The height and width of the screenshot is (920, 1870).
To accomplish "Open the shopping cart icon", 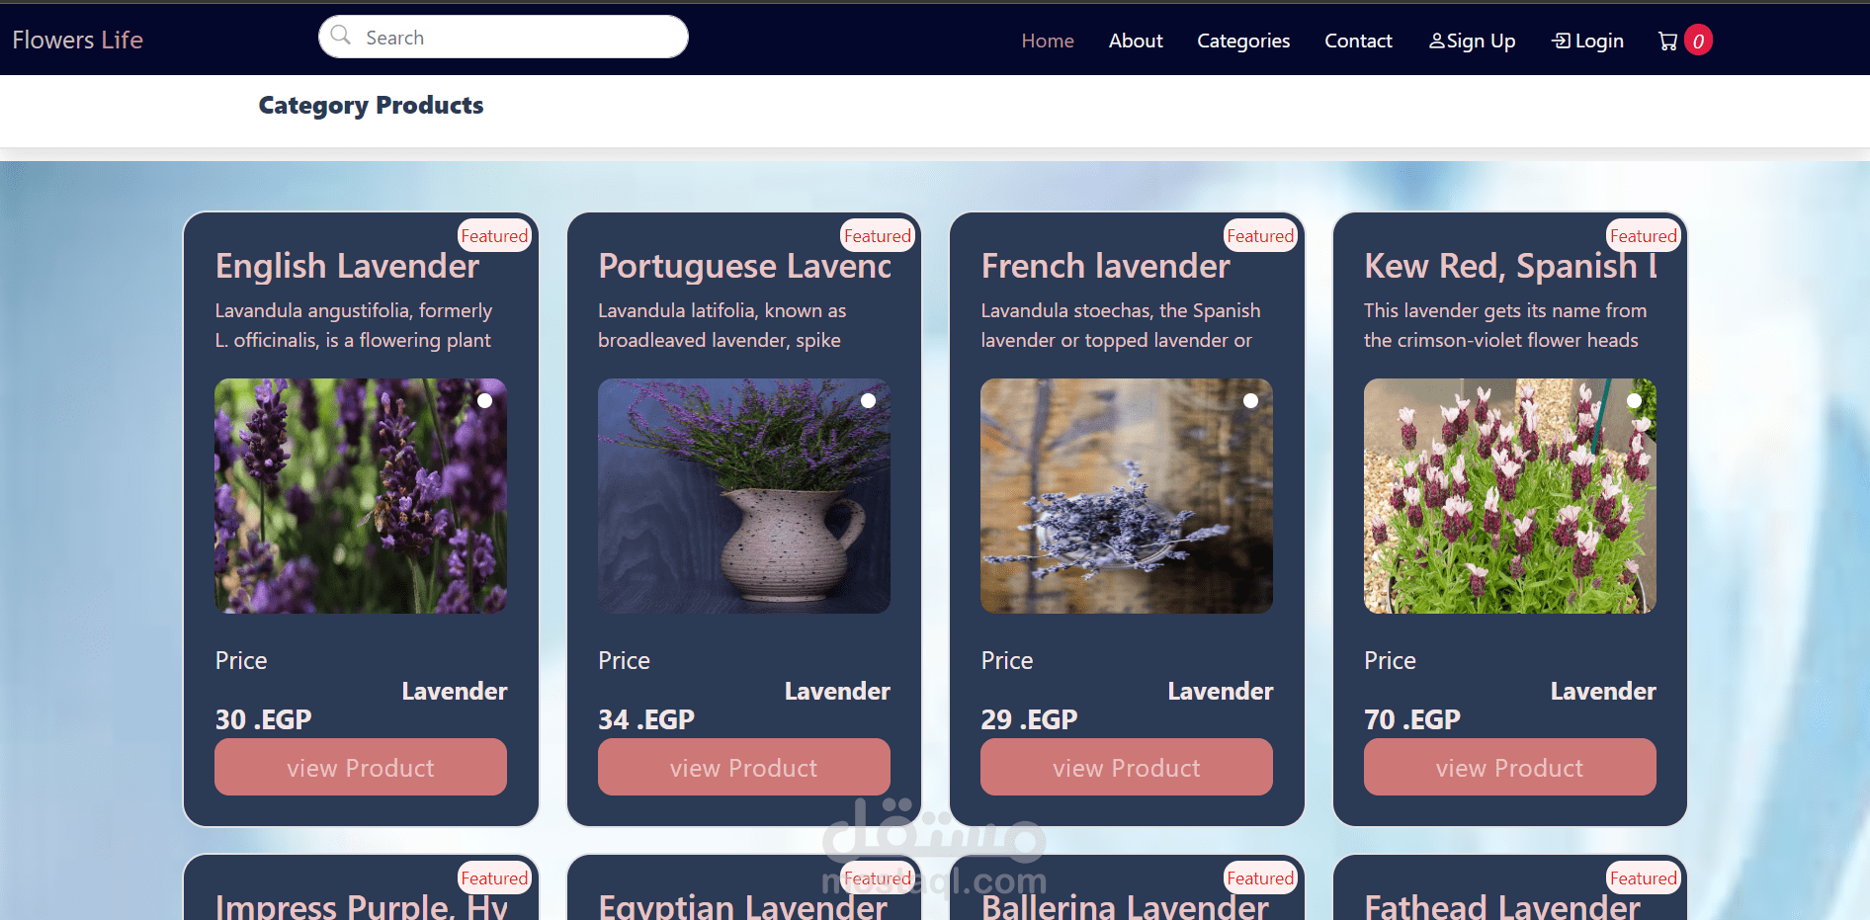I will [1667, 41].
